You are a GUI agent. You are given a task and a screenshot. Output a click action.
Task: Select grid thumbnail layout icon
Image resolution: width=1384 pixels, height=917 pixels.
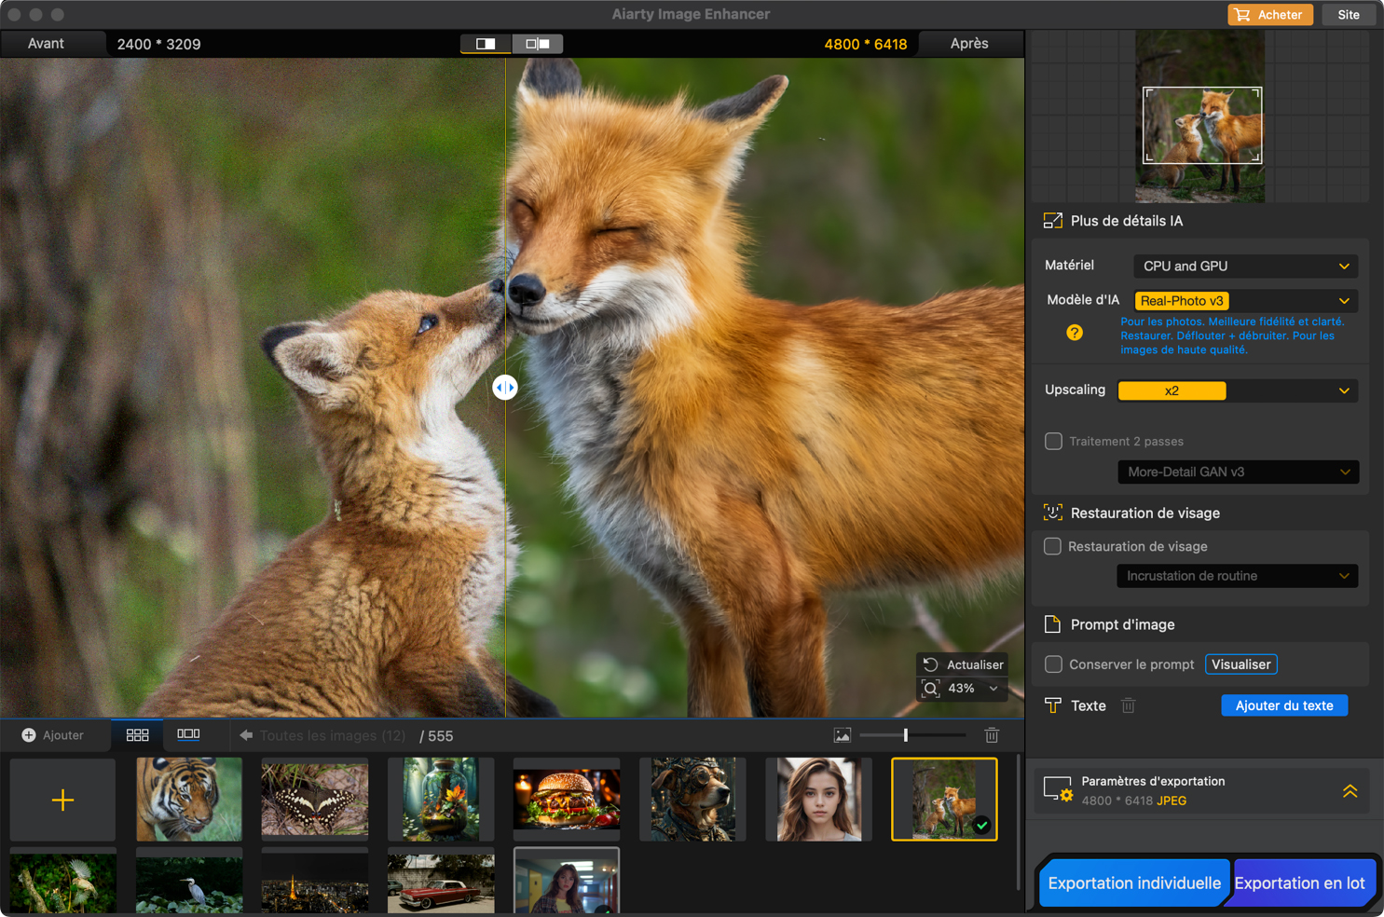pyautogui.click(x=137, y=735)
